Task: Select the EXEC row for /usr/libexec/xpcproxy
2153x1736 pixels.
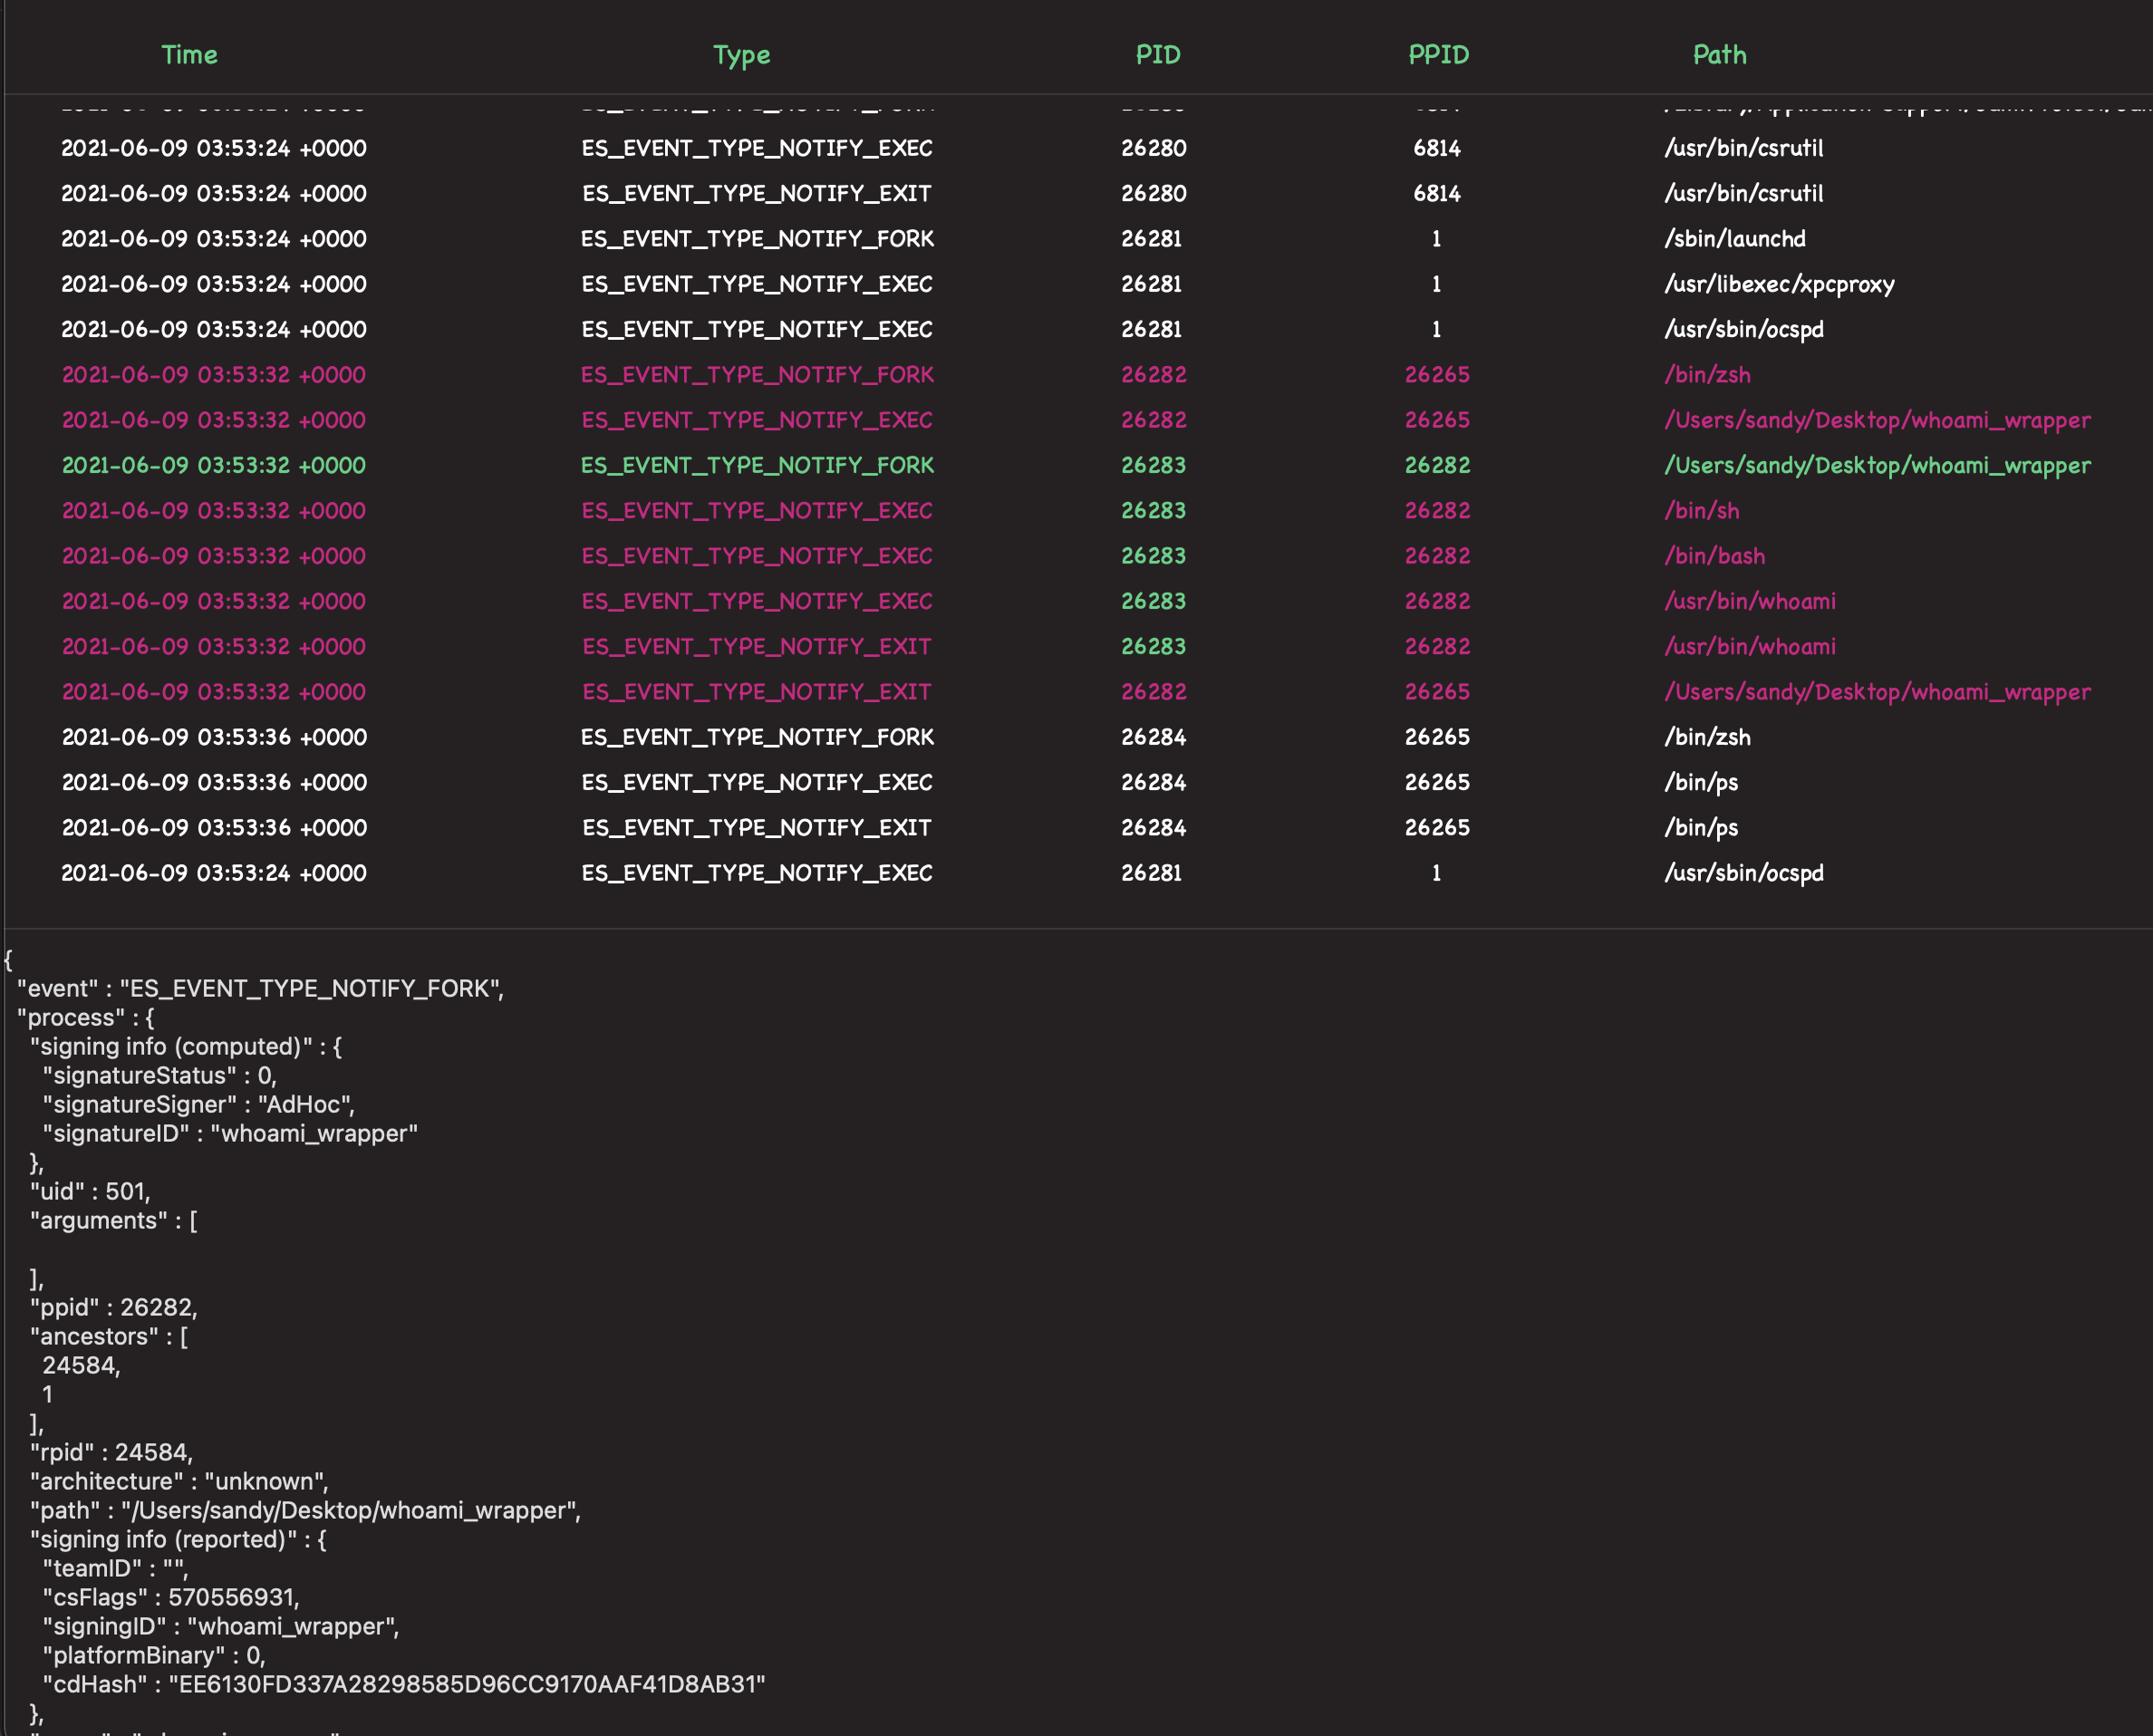Action: coord(757,284)
